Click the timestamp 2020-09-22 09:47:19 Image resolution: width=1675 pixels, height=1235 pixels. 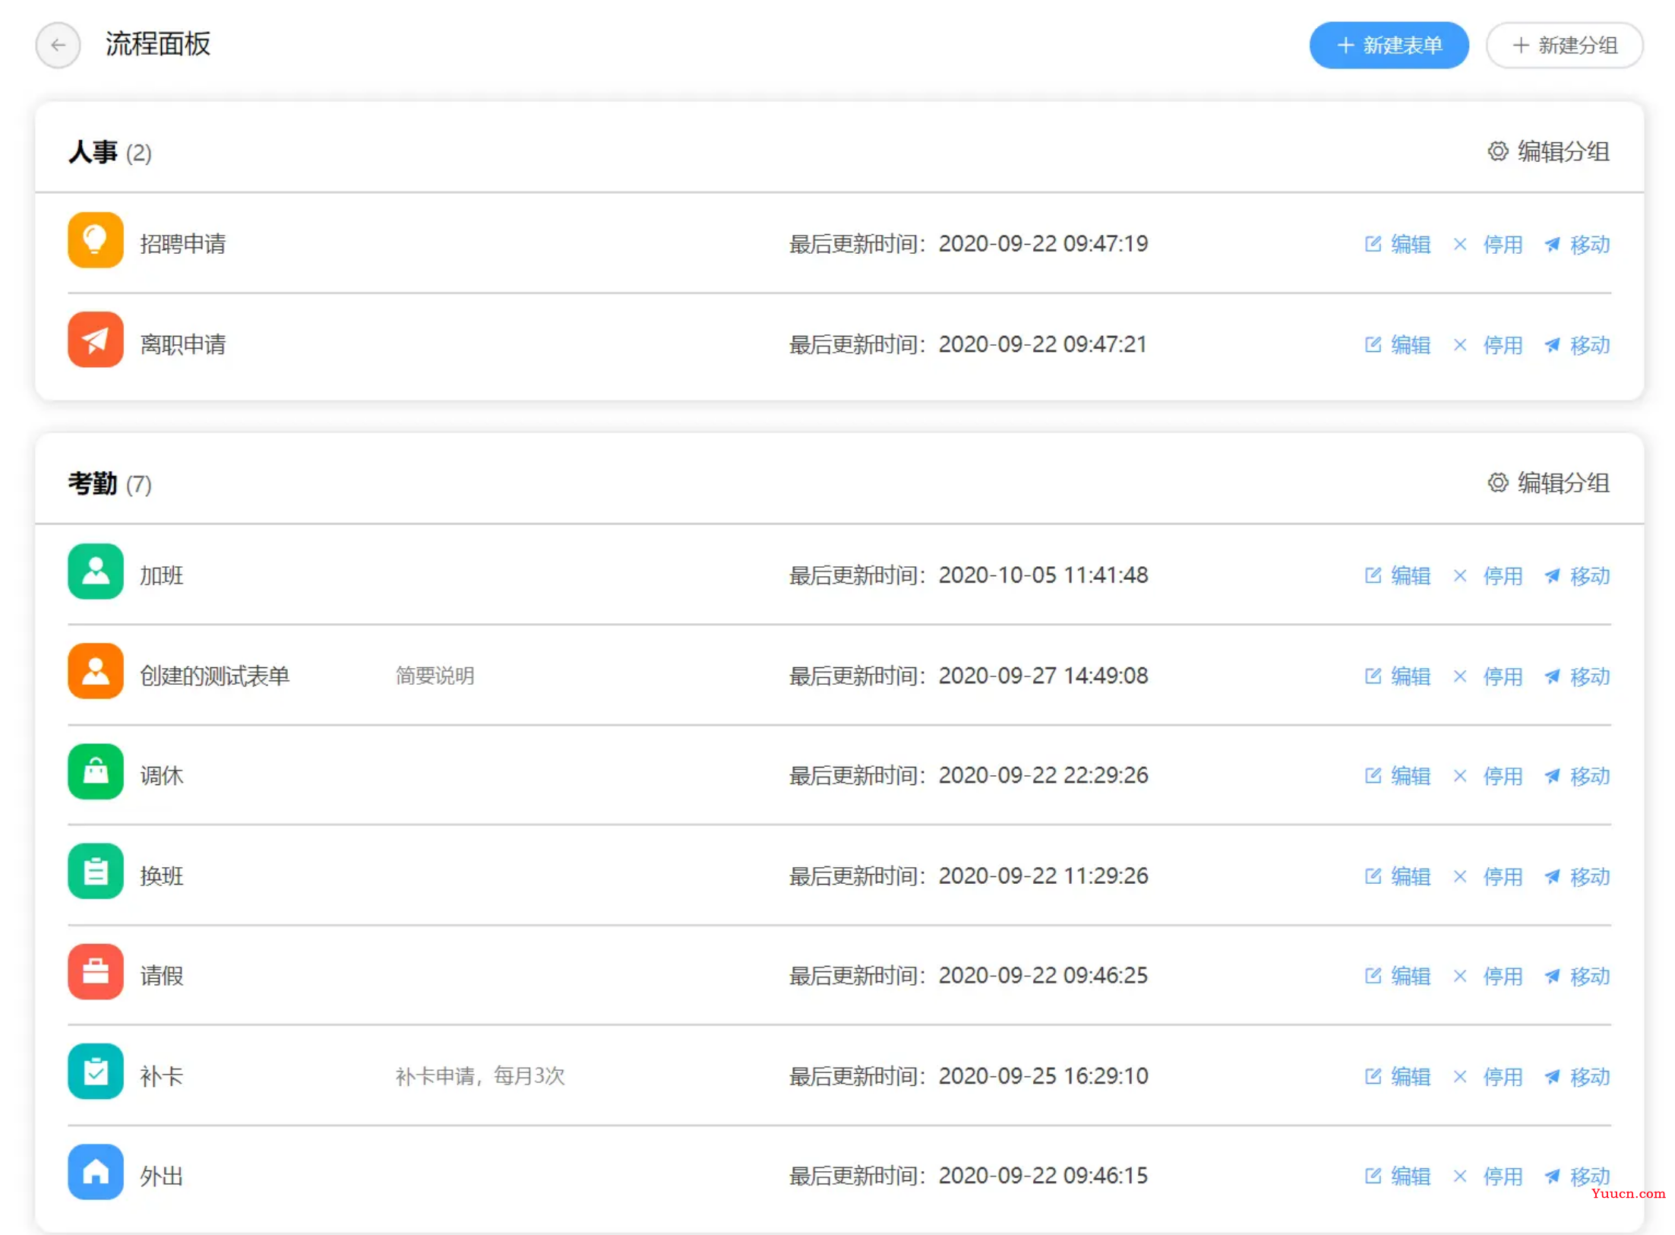click(x=1043, y=244)
